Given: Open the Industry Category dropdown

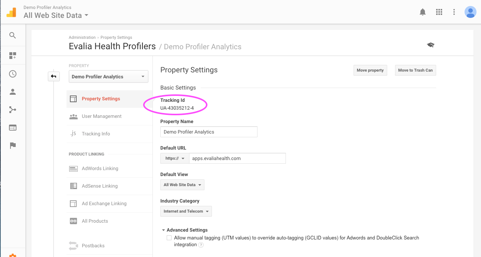Looking at the screenshot, I should (x=186, y=211).
